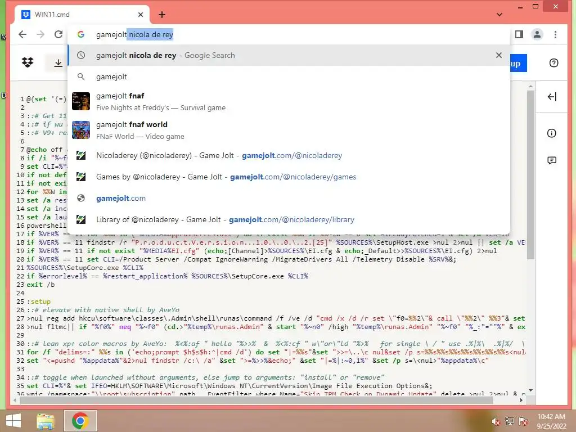Toggle the browser side panel icon
Image resolution: width=576 pixels, height=432 pixels.
point(519,34)
